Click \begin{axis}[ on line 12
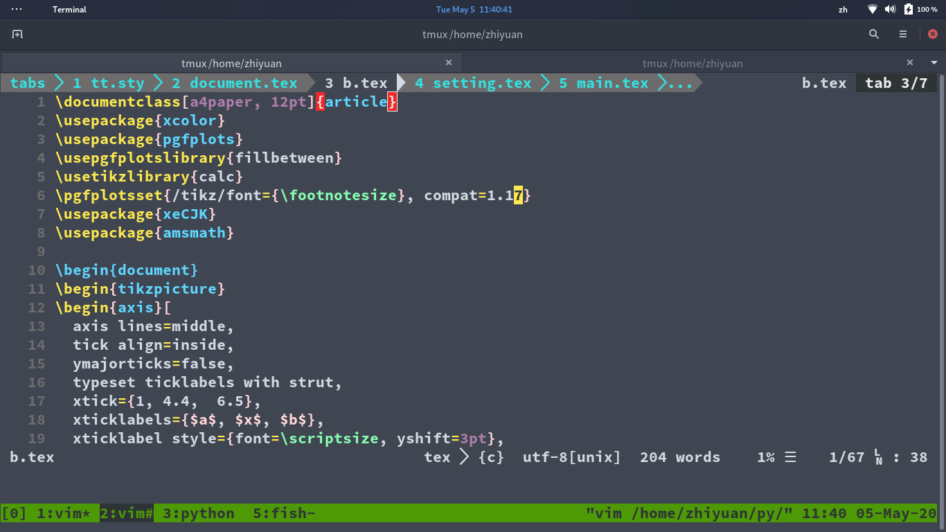Screen dimensions: 946x532 113,308
